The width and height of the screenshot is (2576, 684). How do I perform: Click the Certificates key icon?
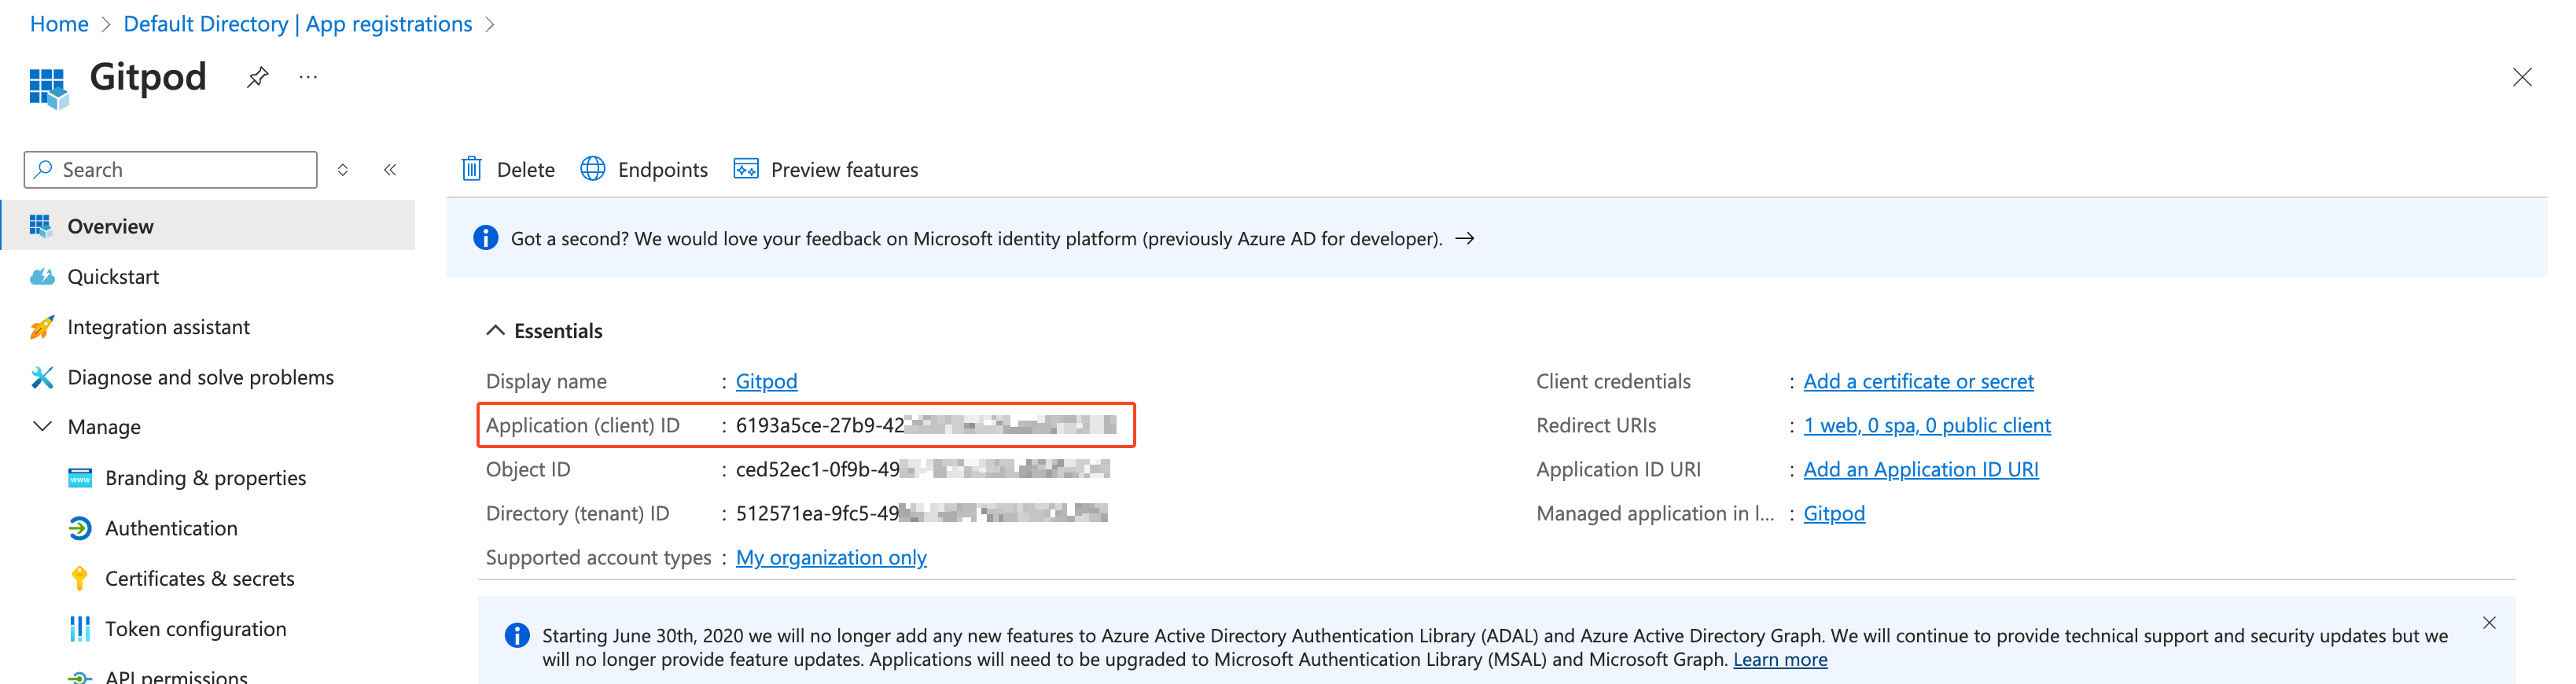[x=80, y=579]
